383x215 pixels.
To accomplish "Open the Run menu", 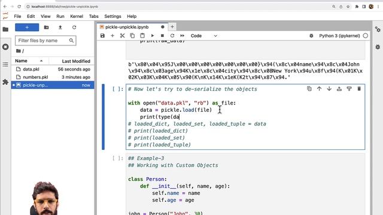I will pos(60,16).
